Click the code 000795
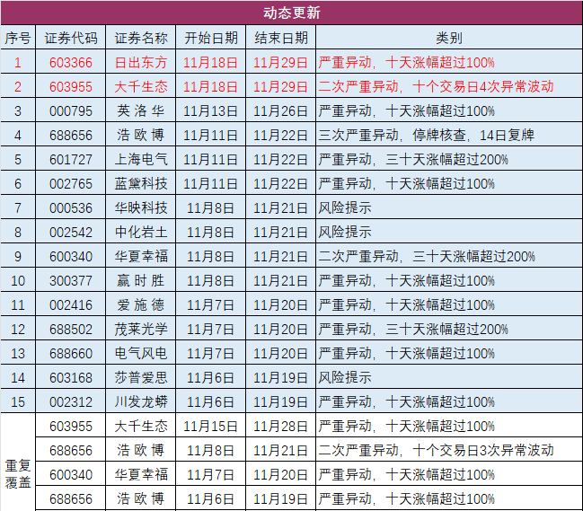 click(x=71, y=110)
